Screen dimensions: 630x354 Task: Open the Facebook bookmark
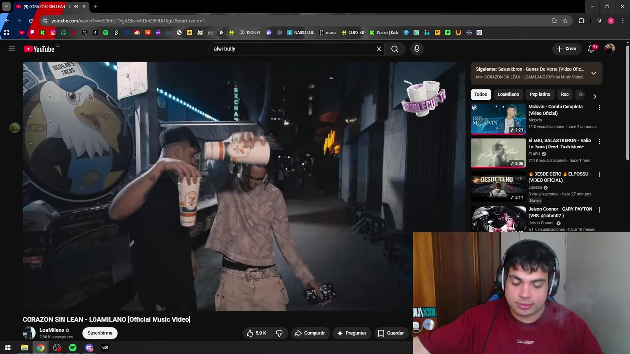coord(406,33)
